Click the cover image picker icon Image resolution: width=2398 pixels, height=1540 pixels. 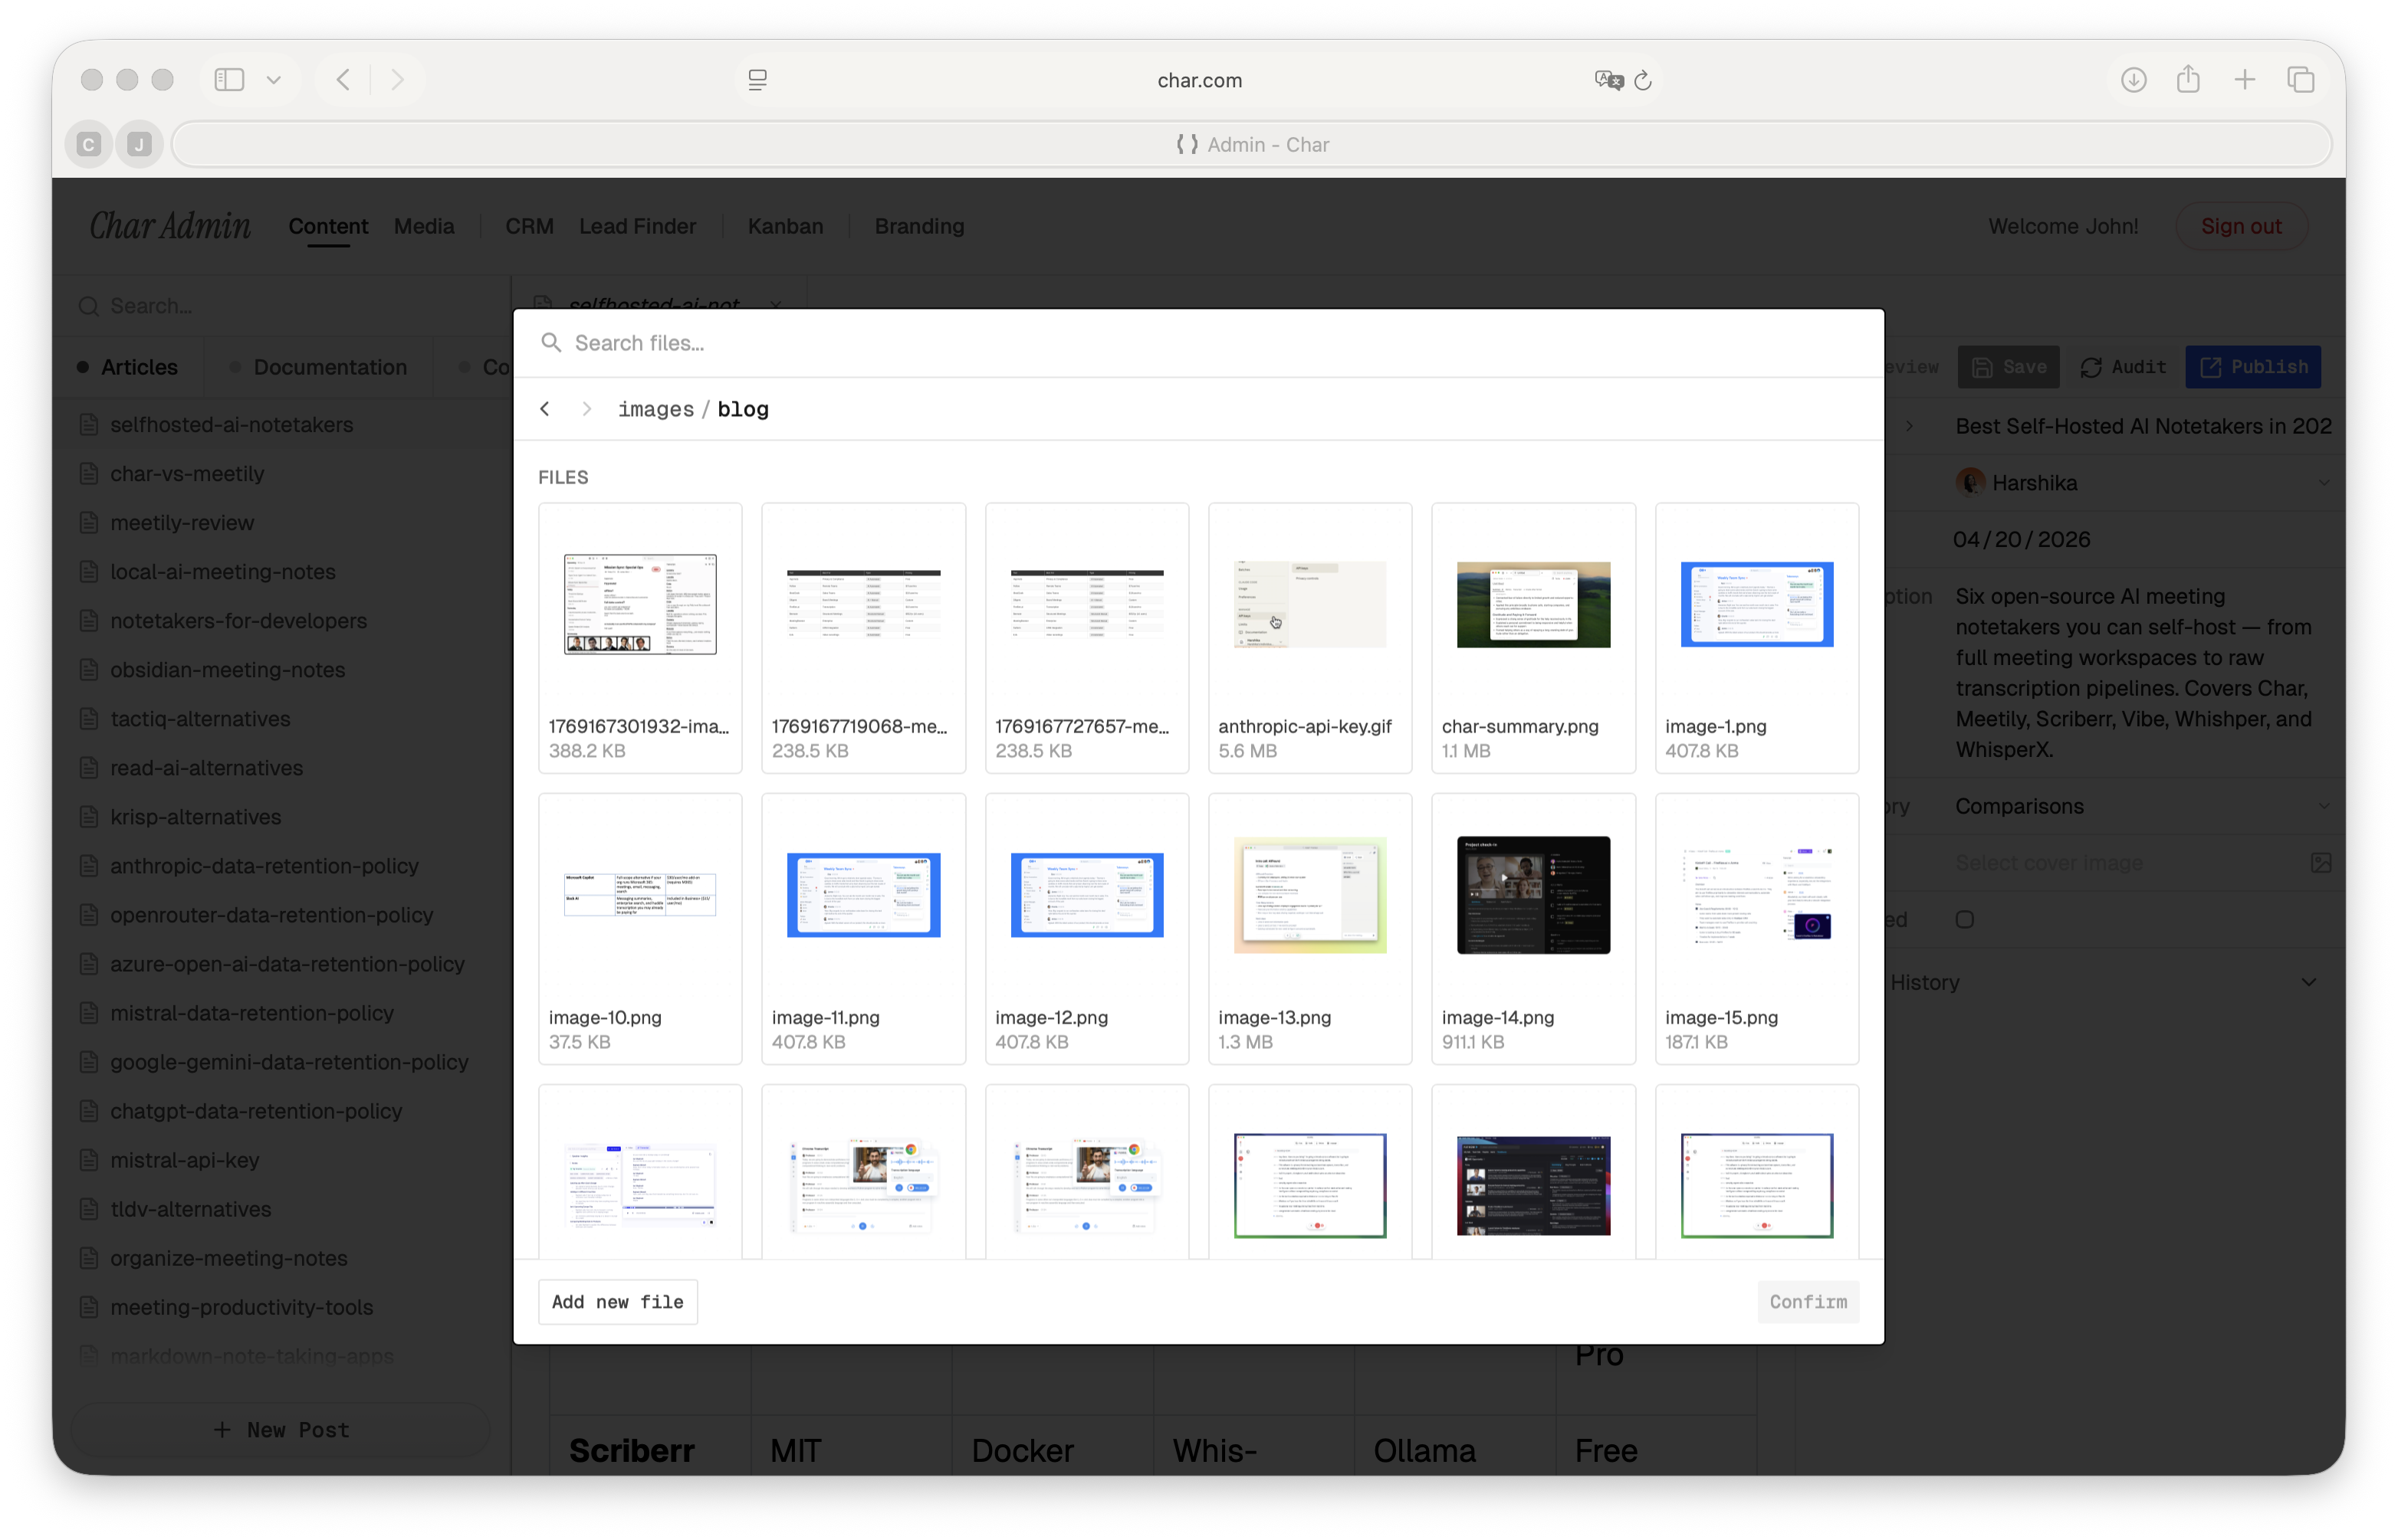tap(2321, 862)
